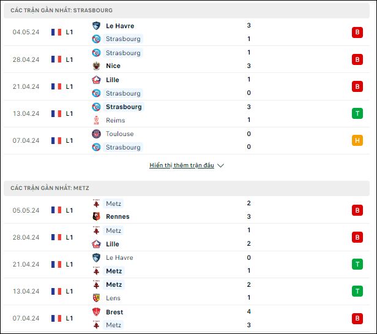Click the Rennes club crest icon
This screenshot has height=334, width=377.
pyautogui.click(x=96, y=216)
